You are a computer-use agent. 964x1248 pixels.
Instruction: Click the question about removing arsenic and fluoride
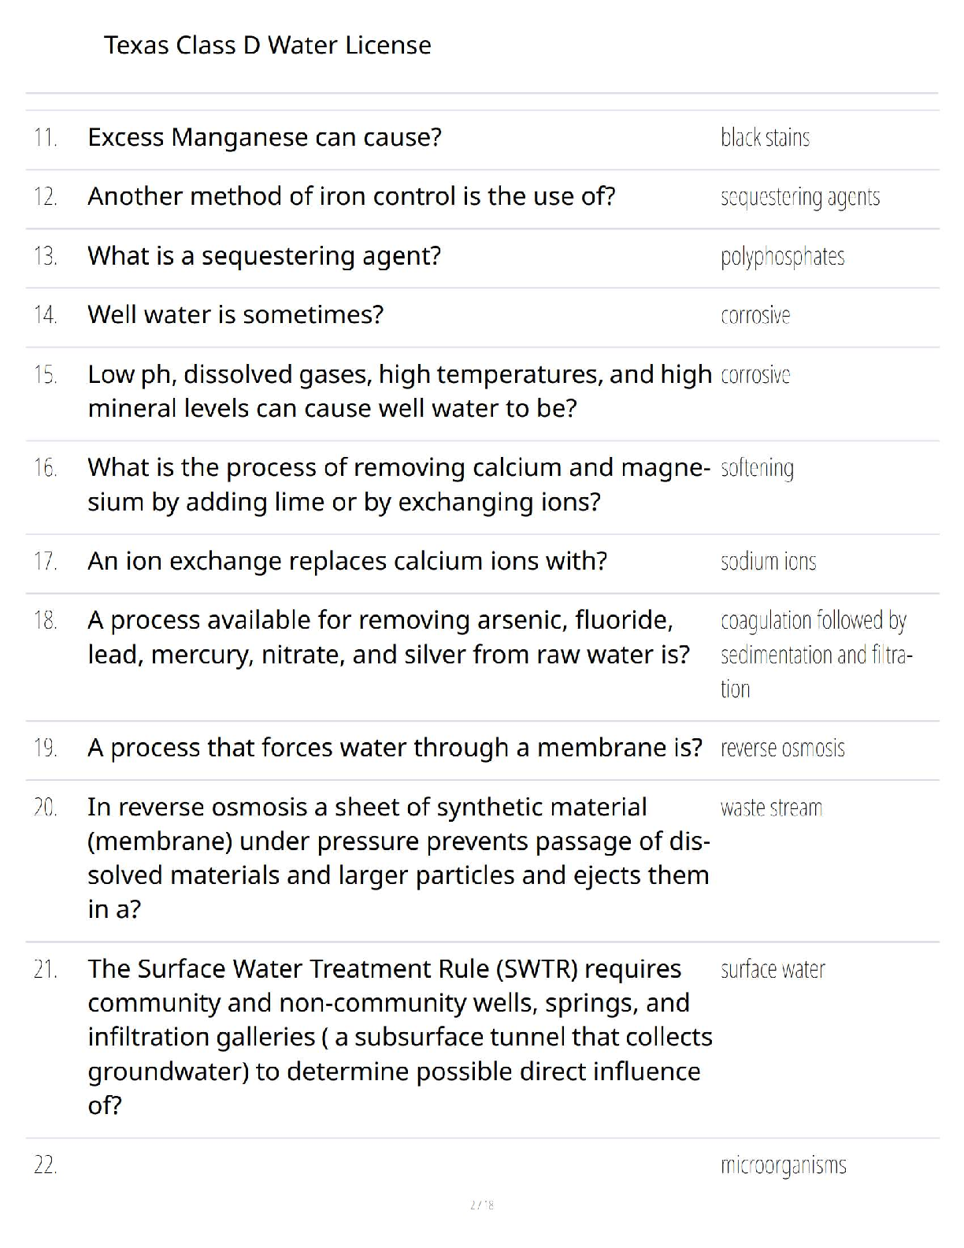387,638
